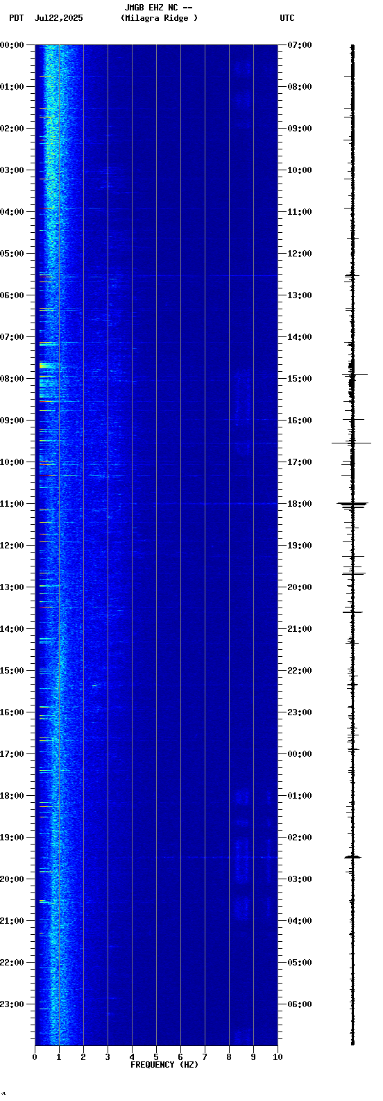Click the 11:00 PDT time label on left axis
This screenshot has width=383, height=1101.
point(12,504)
